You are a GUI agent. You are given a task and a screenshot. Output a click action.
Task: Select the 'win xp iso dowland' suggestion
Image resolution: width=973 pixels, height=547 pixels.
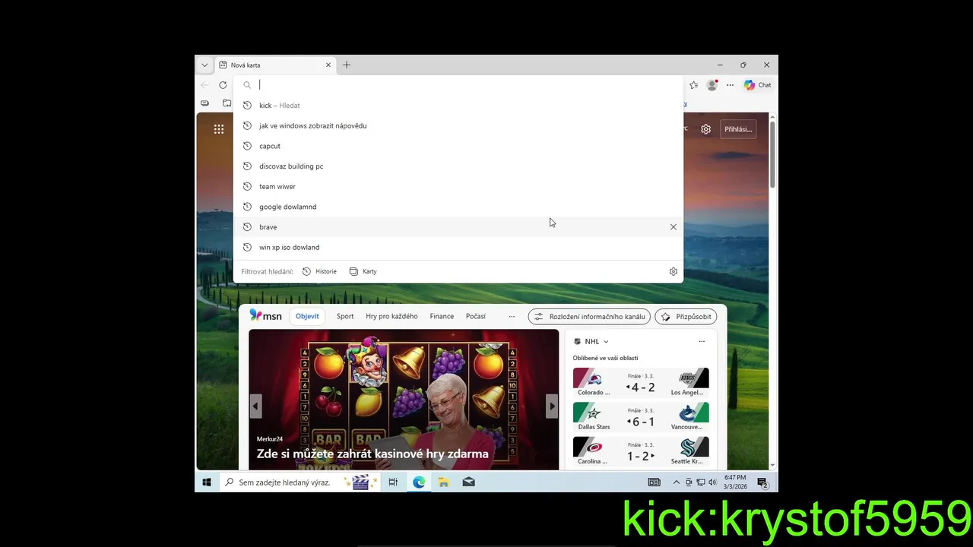458,247
